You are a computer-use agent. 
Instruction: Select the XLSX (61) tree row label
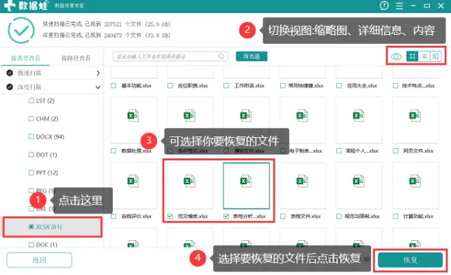point(49,227)
